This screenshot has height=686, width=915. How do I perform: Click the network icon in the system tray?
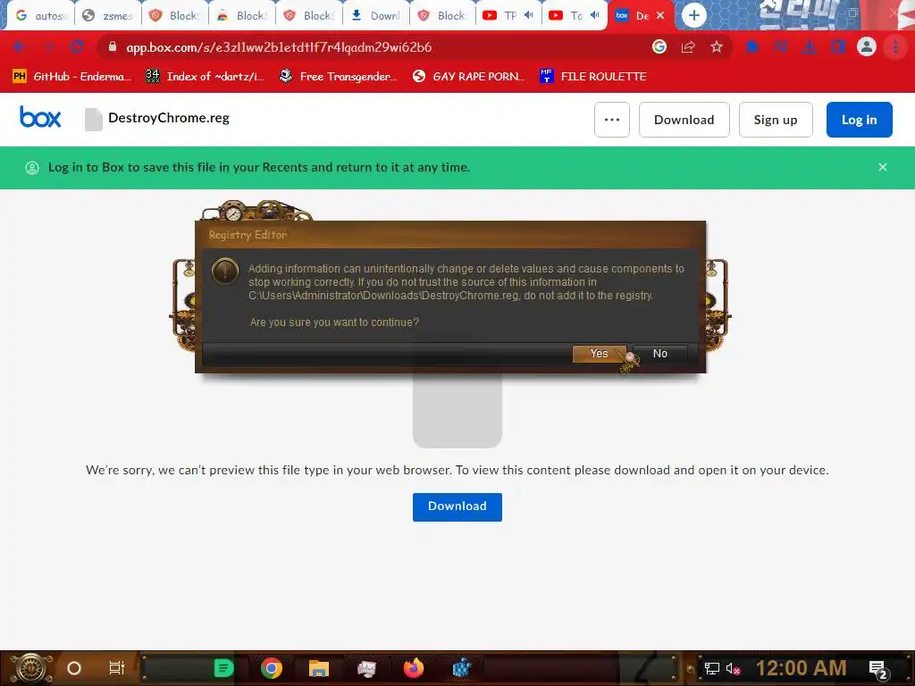tap(711, 668)
